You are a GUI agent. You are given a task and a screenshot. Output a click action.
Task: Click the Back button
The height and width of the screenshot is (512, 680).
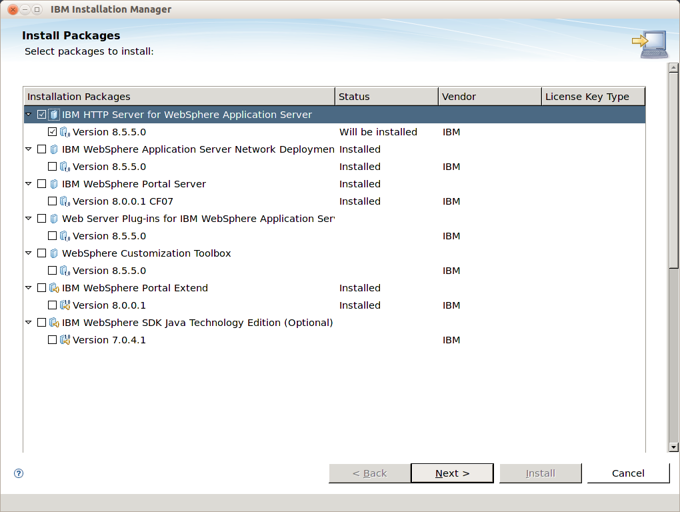click(369, 473)
